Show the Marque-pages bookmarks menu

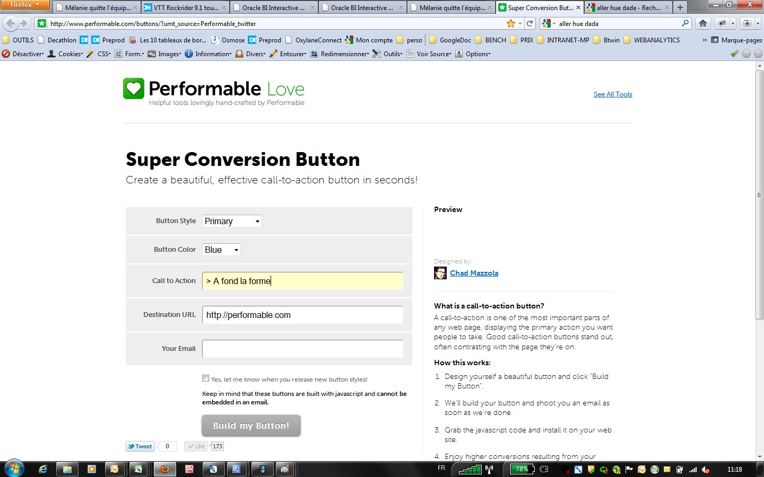pyautogui.click(x=736, y=40)
